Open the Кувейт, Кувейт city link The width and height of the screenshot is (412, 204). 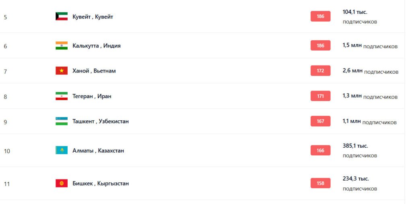click(x=93, y=17)
